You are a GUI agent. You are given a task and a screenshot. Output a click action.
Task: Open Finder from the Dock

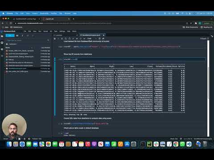[9, 144]
